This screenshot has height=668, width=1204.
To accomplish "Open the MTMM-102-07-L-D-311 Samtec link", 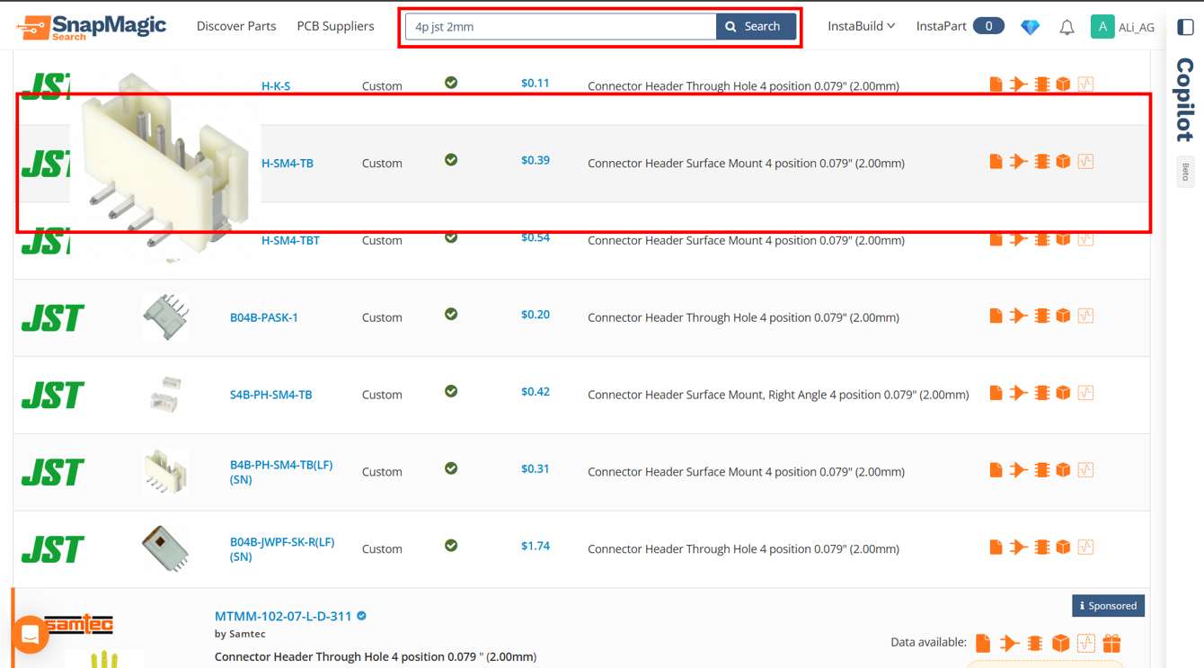I will click(283, 617).
